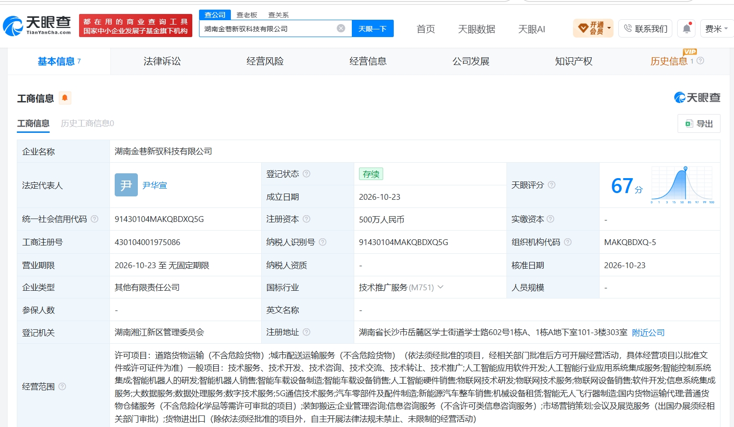Click the 67分 score distribution chart
This screenshot has width=734, height=427.
click(x=683, y=185)
